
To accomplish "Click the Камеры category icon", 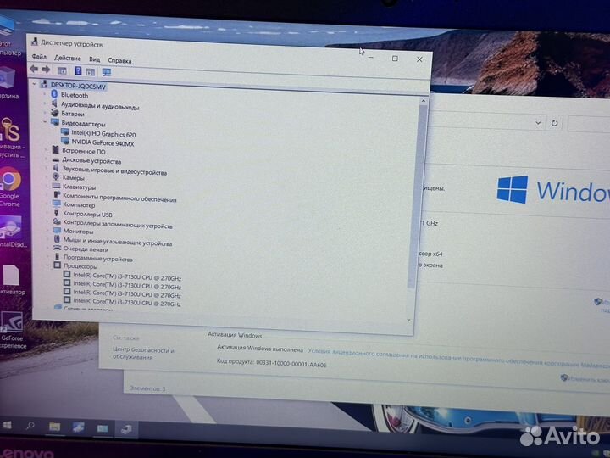I will pyautogui.click(x=56, y=176).
